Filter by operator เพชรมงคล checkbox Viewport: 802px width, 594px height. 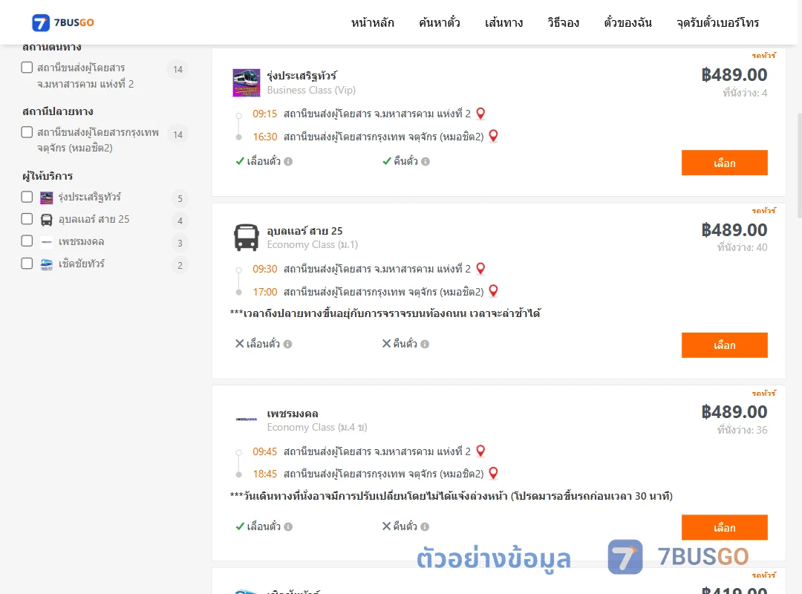tap(27, 241)
